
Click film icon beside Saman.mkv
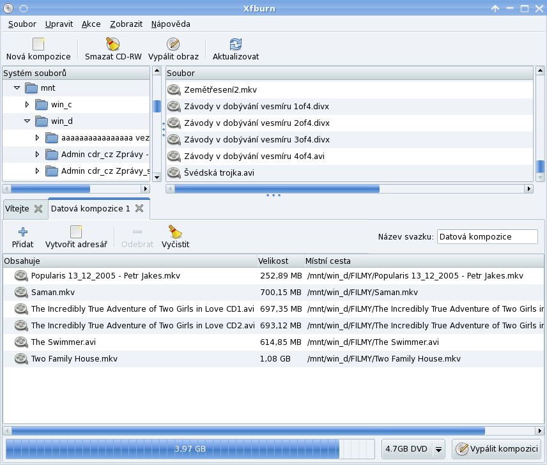(21, 292)
